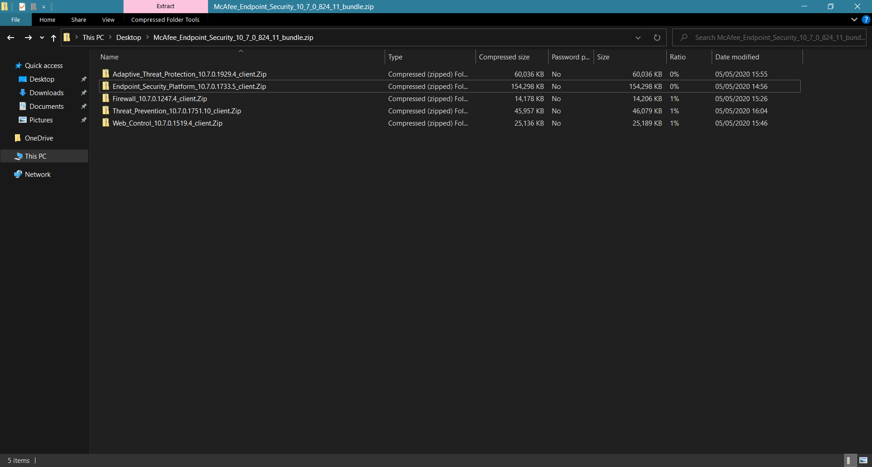Image resolution: width=872 pixels, height=467 pixels.
Task: Select Quick access in the navigation pane
Action: click(x=44, y=66)
